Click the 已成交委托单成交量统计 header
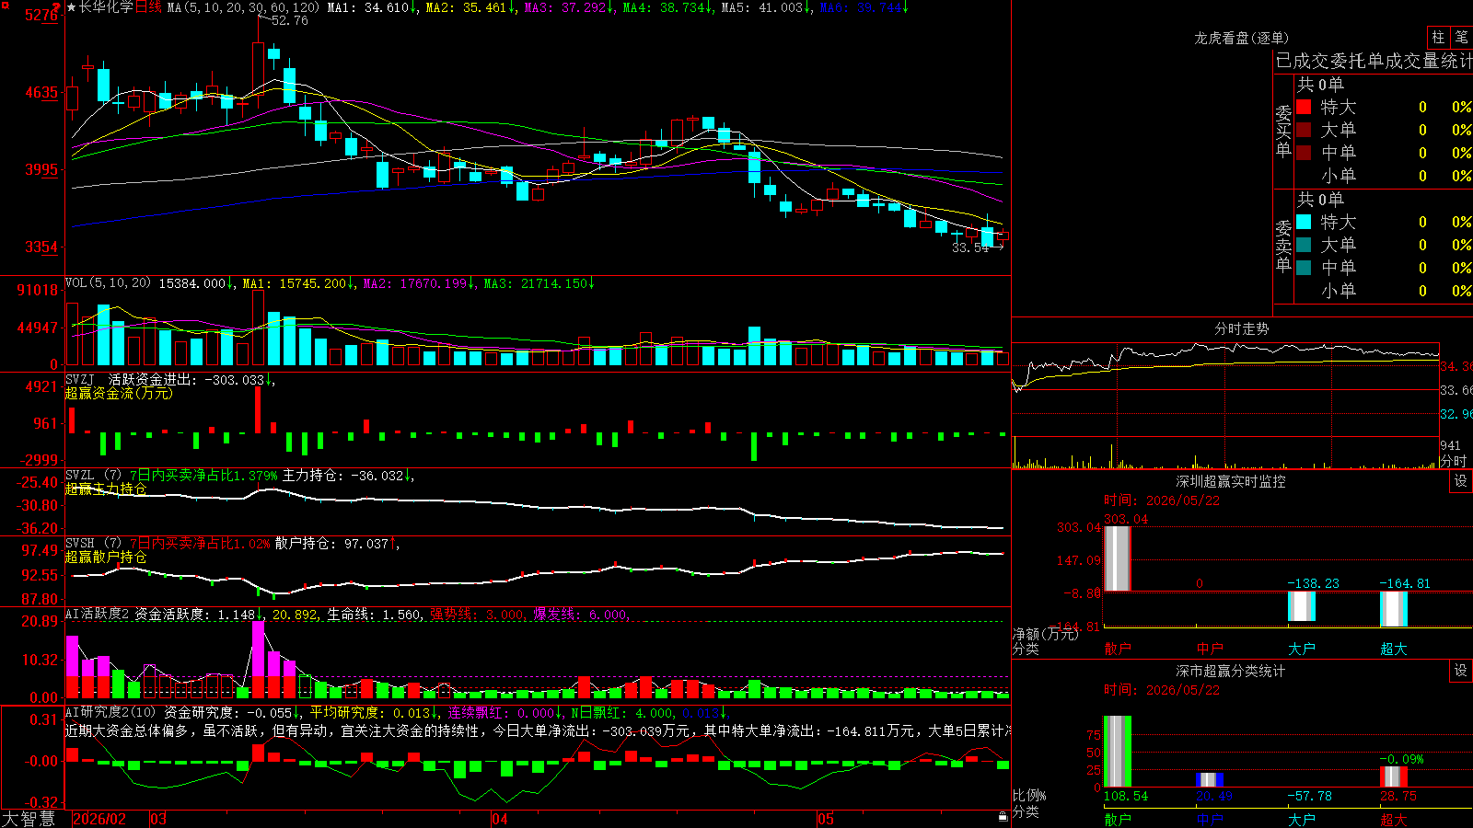This screenshot has width=1473, height=828. [1374, 61]
